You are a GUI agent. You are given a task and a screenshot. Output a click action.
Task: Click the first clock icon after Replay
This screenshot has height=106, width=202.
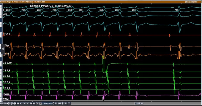9,103
